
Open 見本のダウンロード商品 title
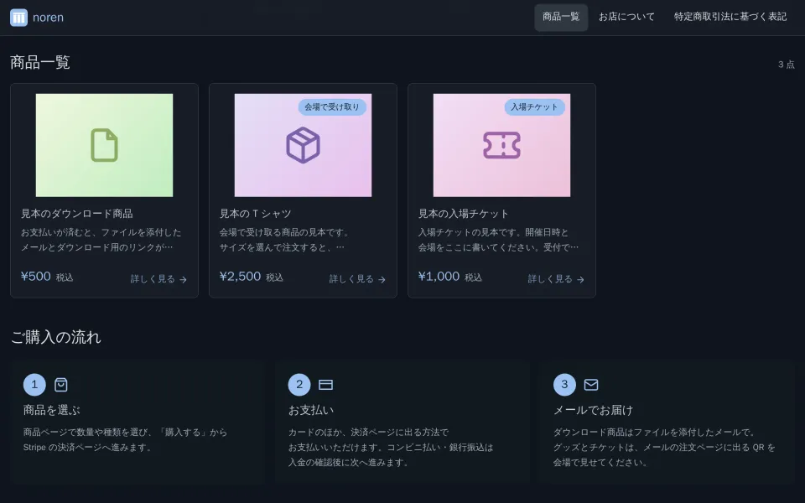[77, 214]
